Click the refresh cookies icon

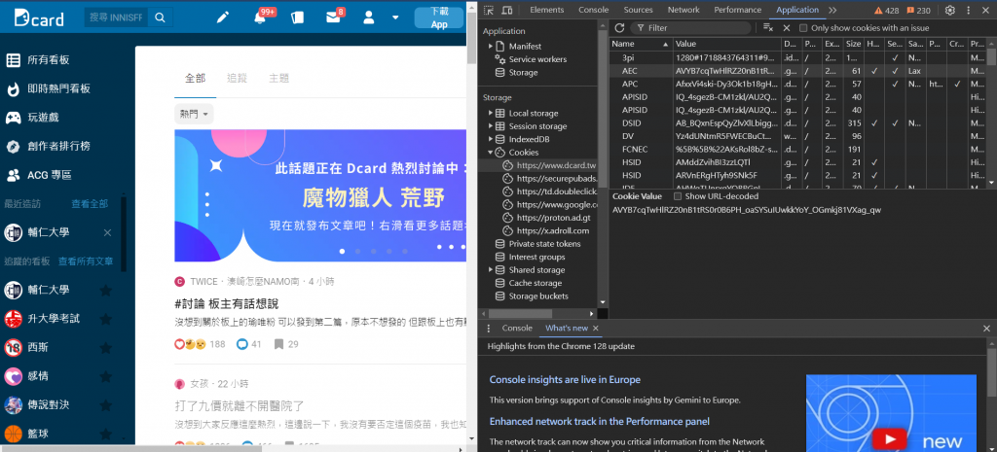point(619,28)
